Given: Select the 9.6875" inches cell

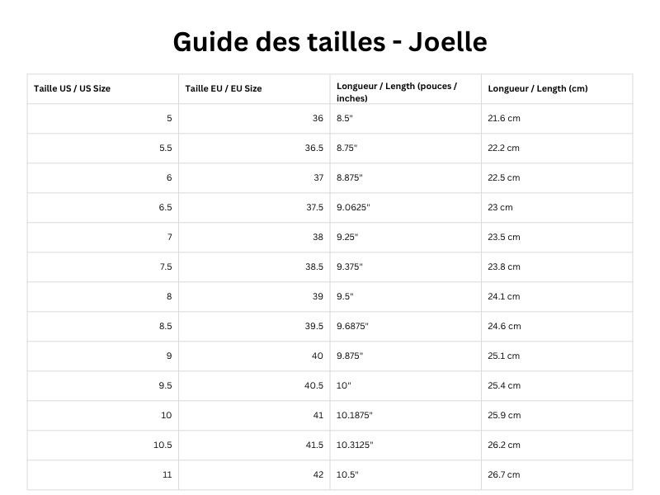Looking at the screenshot, I should pyautogui.click(x=353, y=326).
